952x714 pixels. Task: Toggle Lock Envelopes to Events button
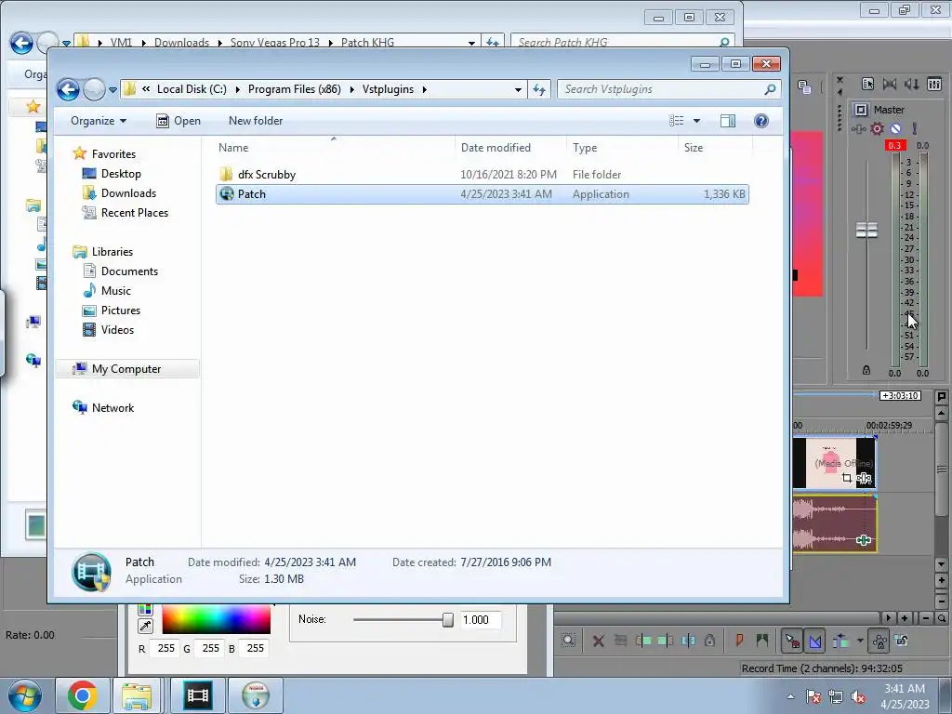(879, 641)
